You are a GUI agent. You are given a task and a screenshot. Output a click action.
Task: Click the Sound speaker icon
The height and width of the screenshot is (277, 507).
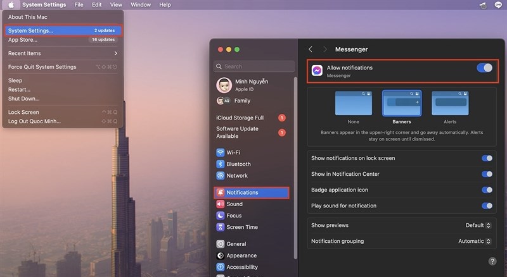pyautogui.click(x=220, y=204)
